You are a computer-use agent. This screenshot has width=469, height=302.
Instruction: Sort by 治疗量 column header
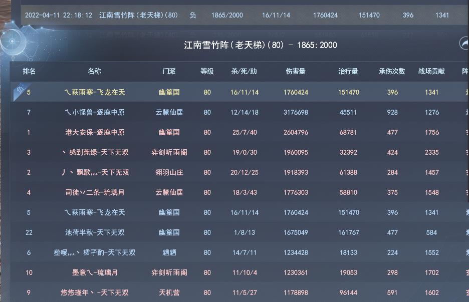pyautogui.click(x=348, y=71)
